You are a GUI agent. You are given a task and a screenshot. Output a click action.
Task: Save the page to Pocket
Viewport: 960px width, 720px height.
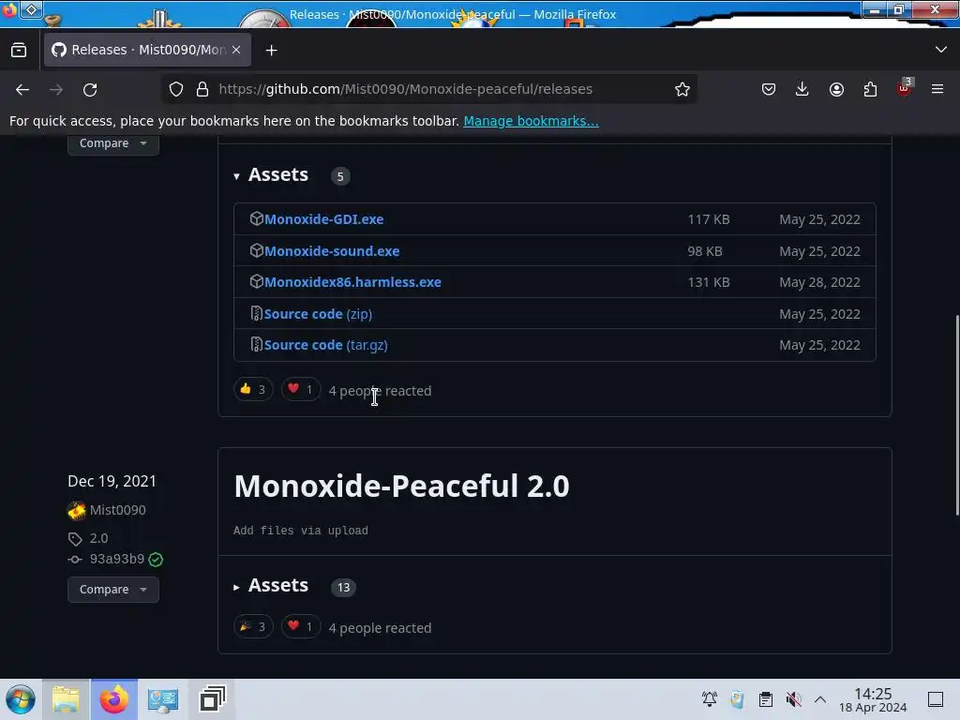(x=769, y=89)
